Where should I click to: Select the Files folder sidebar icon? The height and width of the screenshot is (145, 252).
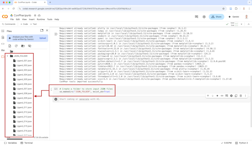[x=3, y=57]
